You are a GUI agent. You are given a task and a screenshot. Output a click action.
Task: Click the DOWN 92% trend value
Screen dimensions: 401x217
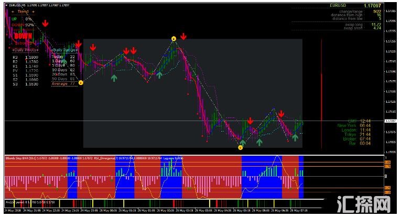click(23, 25)
